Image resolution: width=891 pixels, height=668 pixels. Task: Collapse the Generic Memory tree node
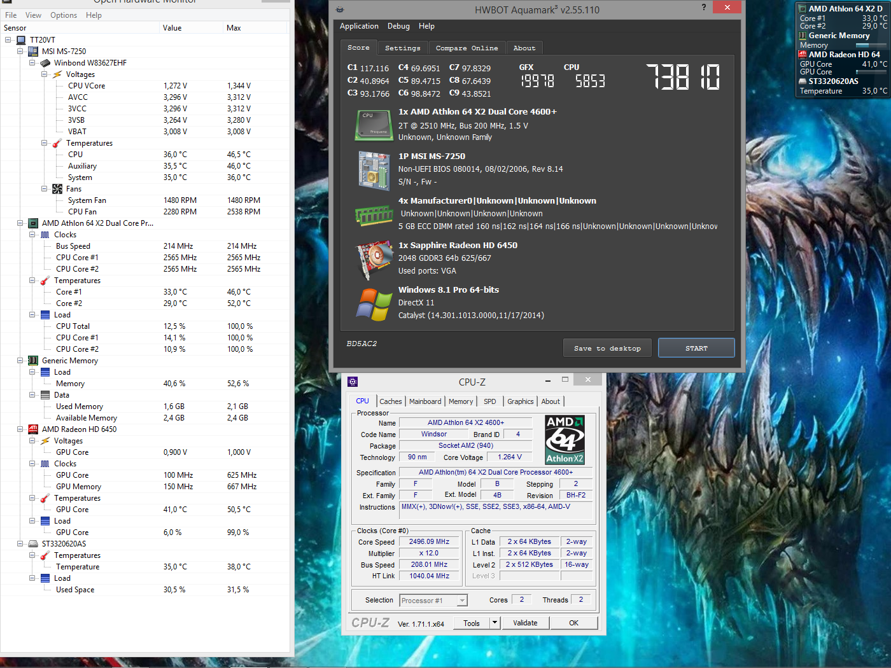pos(20,361)
